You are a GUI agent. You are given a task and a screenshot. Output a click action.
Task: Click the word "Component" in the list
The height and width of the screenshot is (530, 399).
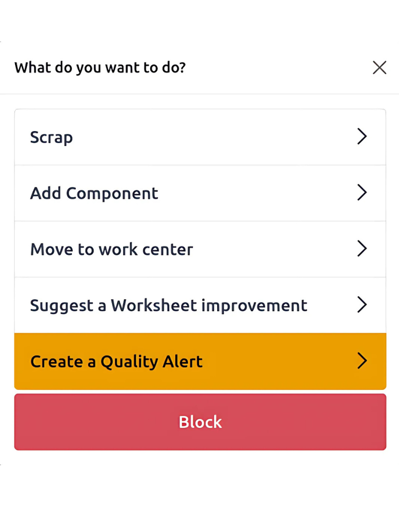(112, 193)
